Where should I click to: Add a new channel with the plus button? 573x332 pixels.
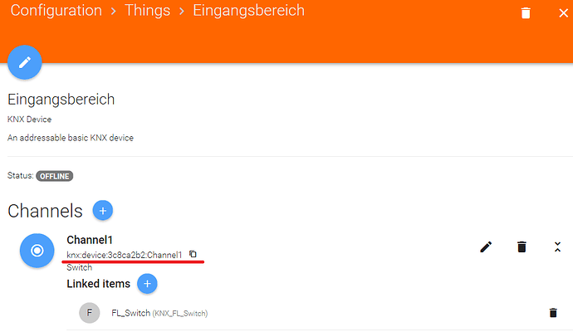[x=103, y=210]
